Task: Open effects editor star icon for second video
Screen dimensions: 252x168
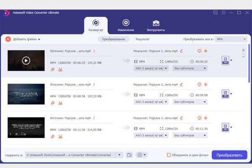Action: tap(52, 103)
